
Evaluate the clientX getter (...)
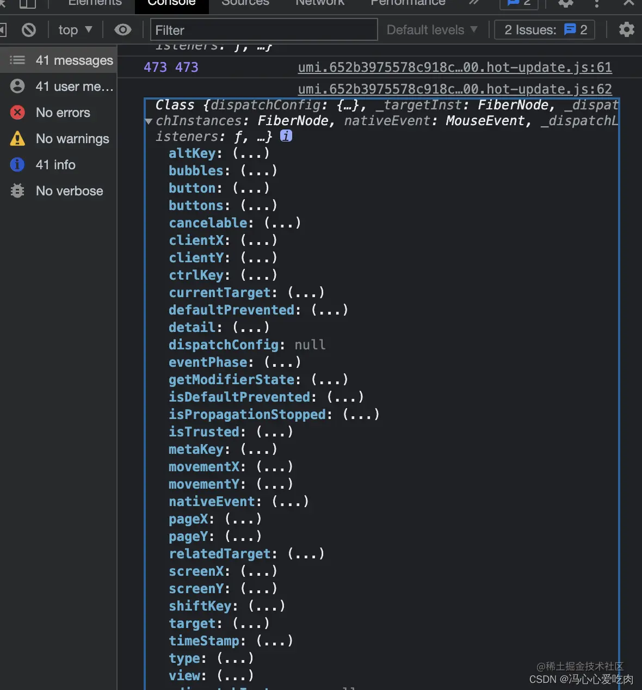(259, 241)
